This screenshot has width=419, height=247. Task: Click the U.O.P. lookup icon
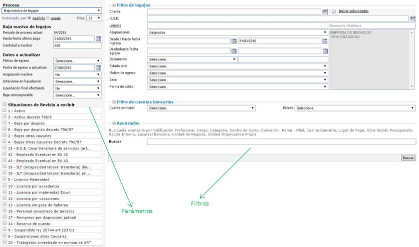click(412, 19)
